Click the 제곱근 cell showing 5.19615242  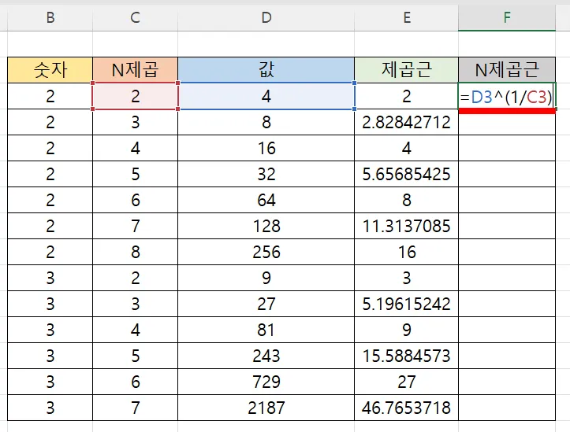[x=407, y=304]
